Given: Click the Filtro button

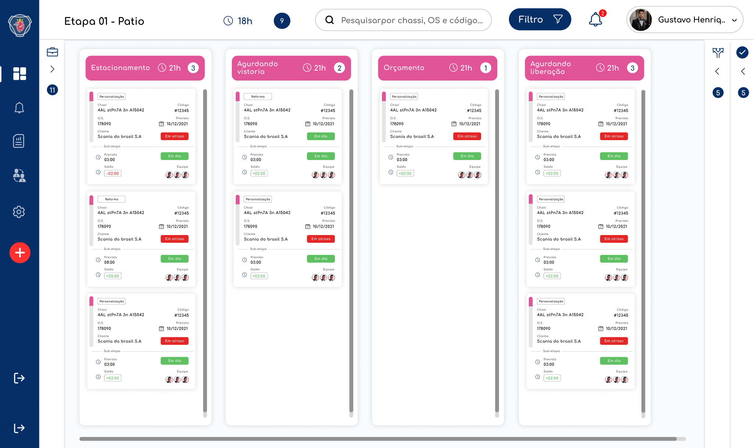Looking at the screenshot, I should 539,19.
